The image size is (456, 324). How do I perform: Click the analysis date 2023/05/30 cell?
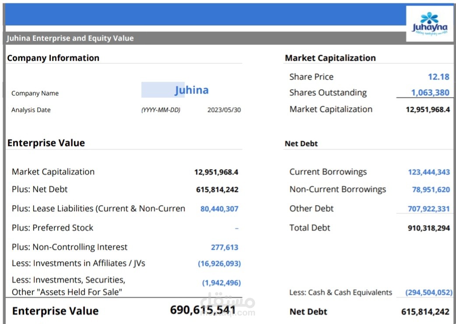point(224,110)
